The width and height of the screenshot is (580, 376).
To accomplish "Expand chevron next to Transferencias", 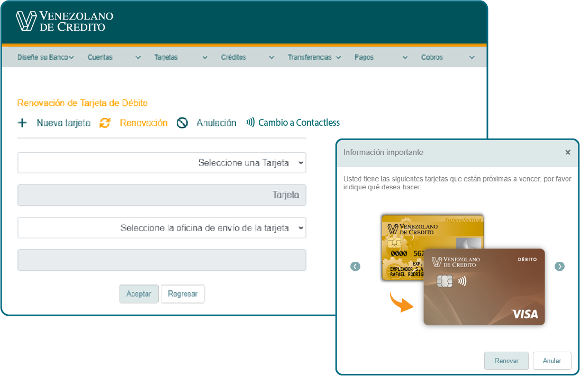I will pyautogui.click(x=338, y=57).
